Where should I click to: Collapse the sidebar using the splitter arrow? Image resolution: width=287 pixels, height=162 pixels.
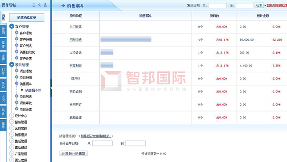51,88
